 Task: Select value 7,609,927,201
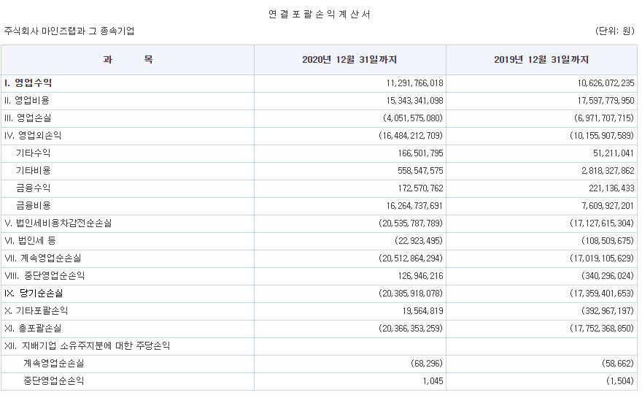click(x=608, y=206)
